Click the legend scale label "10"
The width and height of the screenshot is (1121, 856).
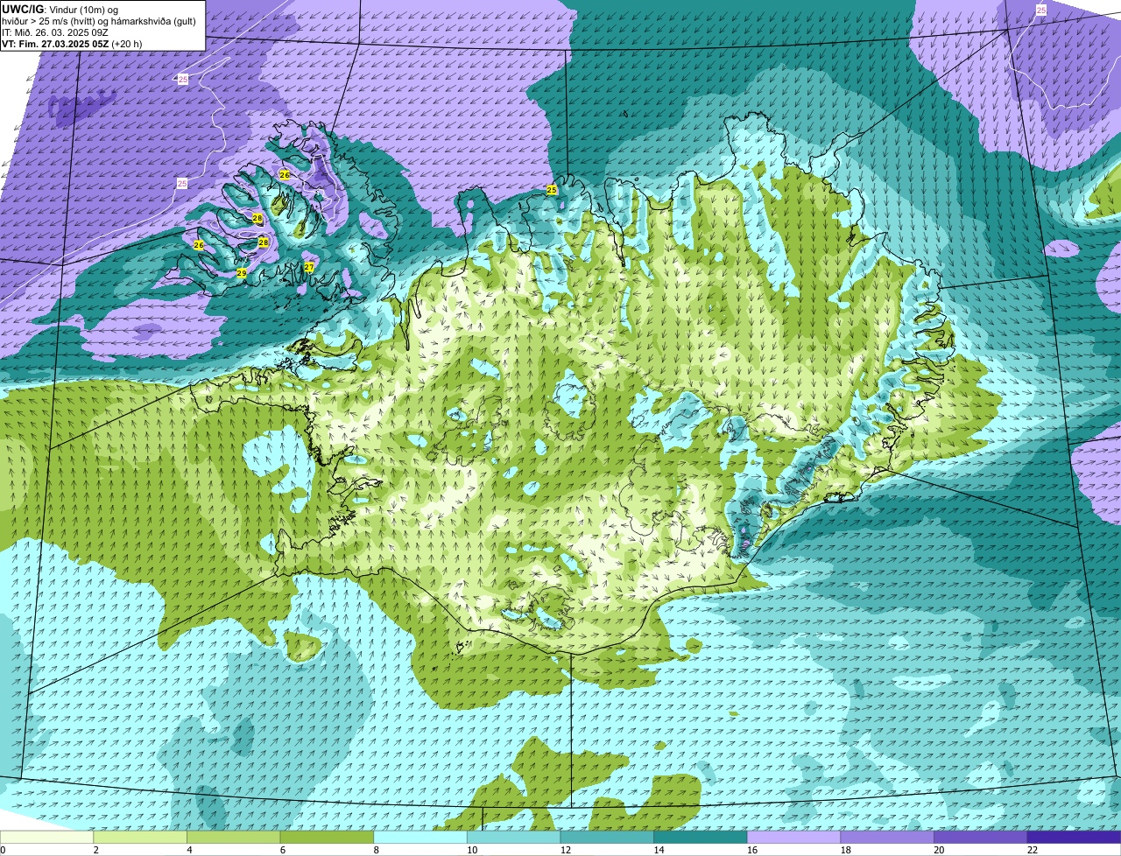click(472, 850)
